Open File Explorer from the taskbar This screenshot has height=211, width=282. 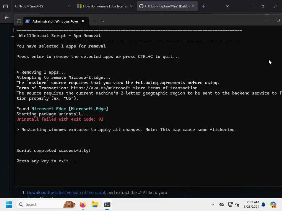pyautogui.click(x=95, y=204)
